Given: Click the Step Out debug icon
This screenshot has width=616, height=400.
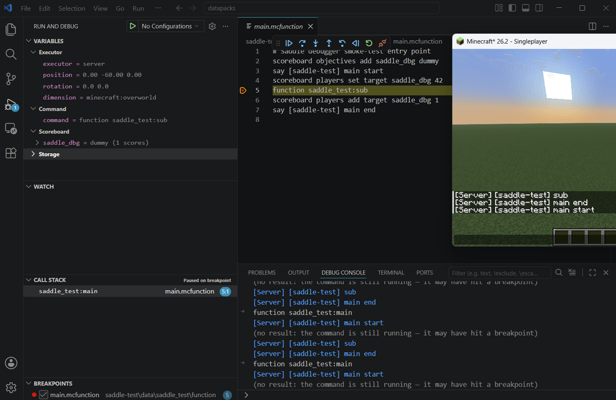Looking at the screenshot, I should click(x=329, y=43).
